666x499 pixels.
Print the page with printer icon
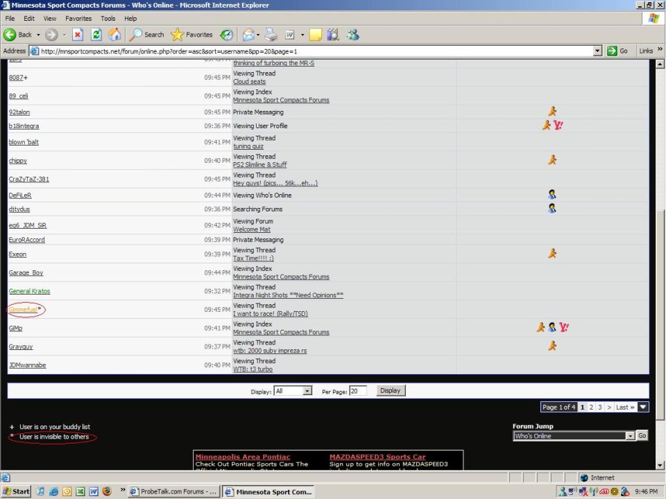[271, 35]
